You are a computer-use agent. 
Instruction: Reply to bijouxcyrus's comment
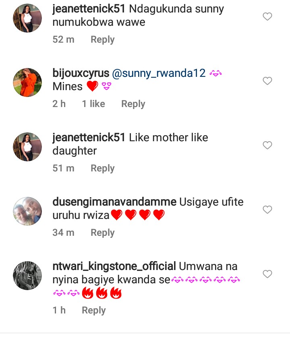[x=133, y=104]
